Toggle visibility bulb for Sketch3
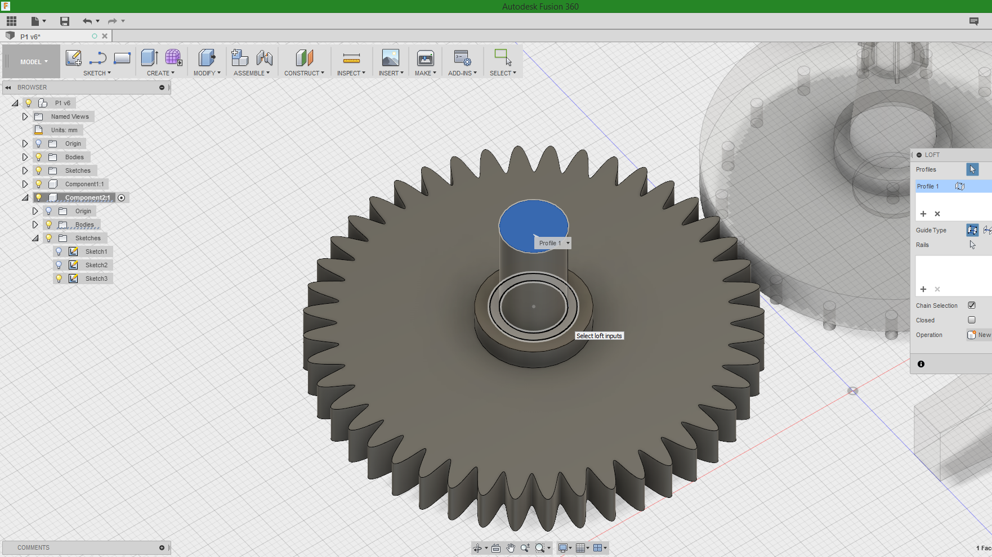The width and height of the screenshot is (992, 557). 59,278
